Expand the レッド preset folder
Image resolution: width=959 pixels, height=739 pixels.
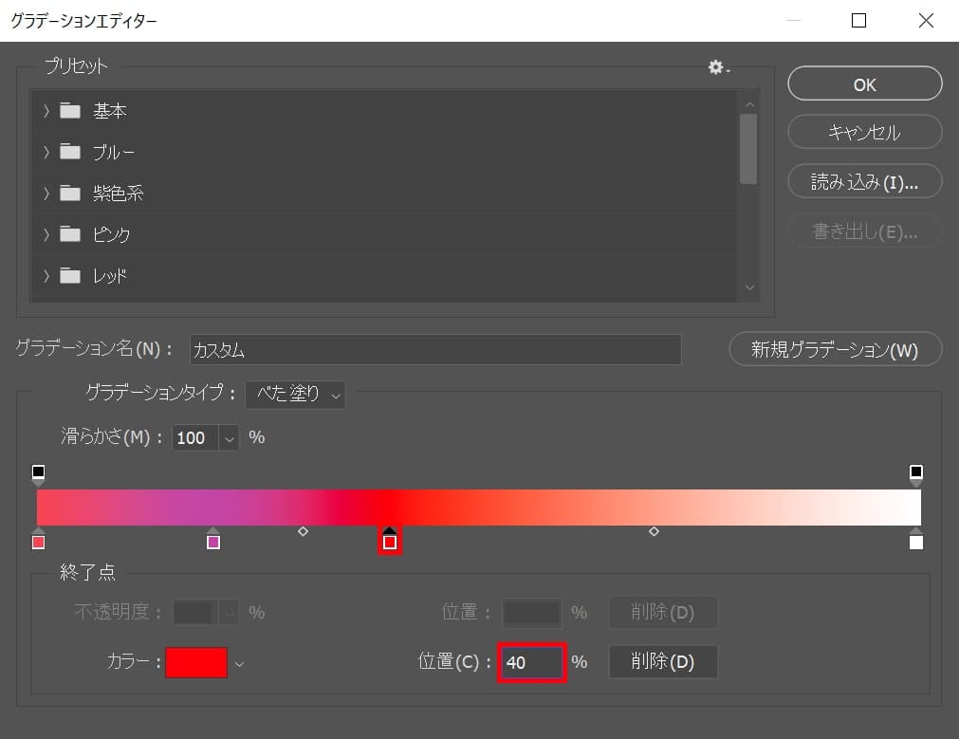46,276
